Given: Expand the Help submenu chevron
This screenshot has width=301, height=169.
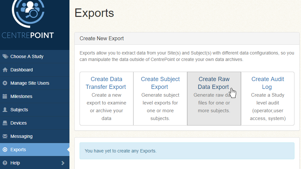Looking at the screenshot, I should coord(63,163).
